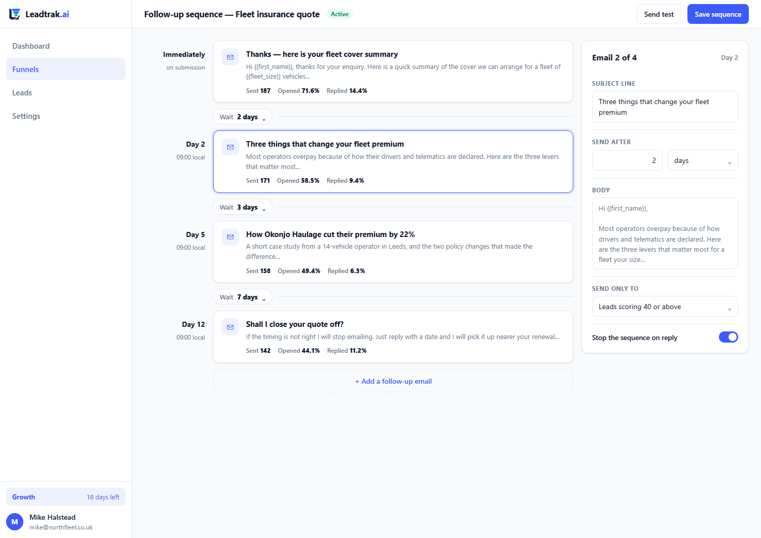761x538 pixels.
Task: Click the envelope icon on the Shall I close email
Action: click(230, 327)
